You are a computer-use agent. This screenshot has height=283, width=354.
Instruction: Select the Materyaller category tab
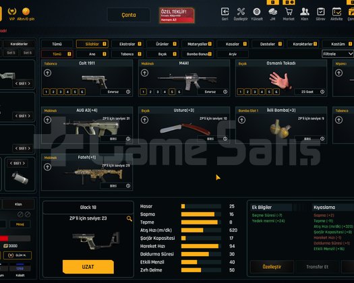[x=198, y=44]
